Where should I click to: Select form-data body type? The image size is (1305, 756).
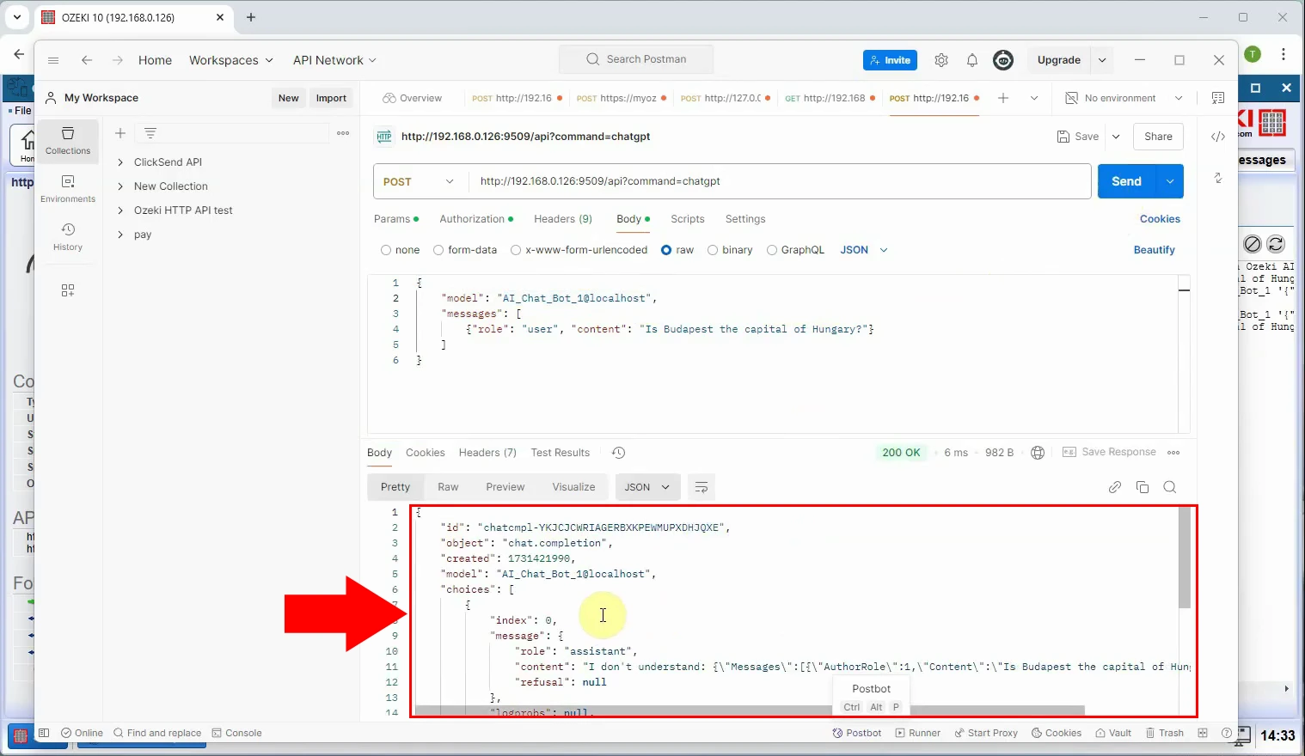[x=438, y=250]
